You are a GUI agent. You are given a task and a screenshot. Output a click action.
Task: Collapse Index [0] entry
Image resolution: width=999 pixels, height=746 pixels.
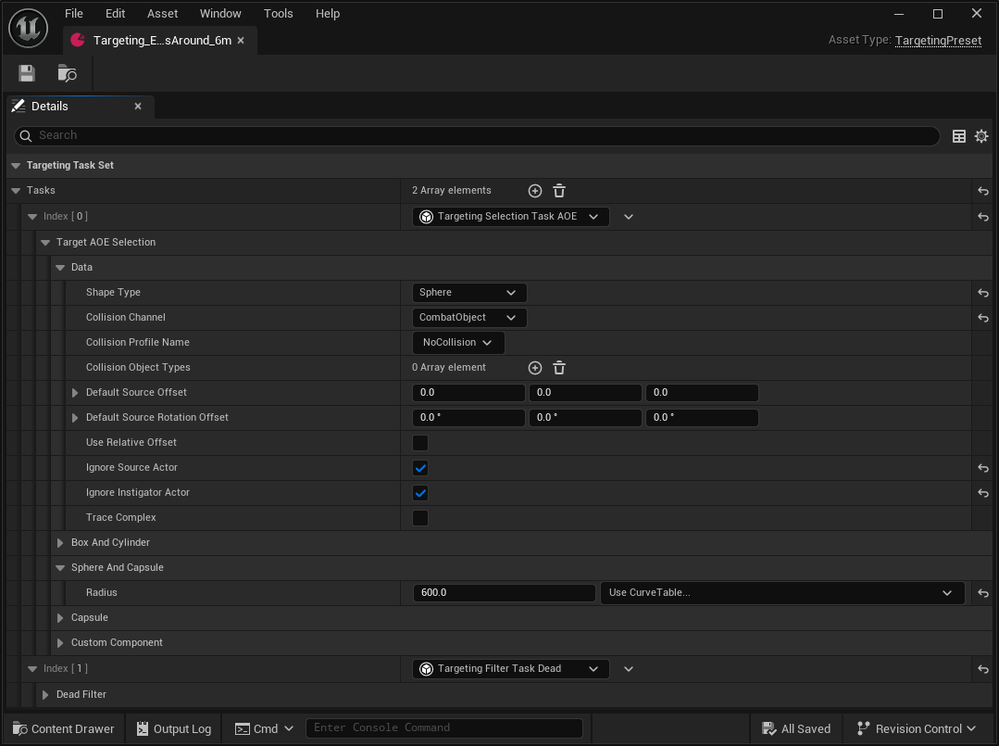pyautogui.click(x=32, y=217)
